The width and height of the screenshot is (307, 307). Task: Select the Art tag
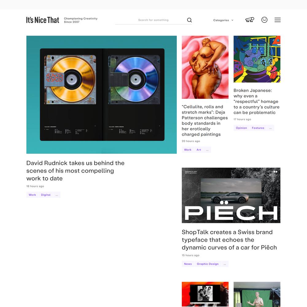tap(199, 150)
